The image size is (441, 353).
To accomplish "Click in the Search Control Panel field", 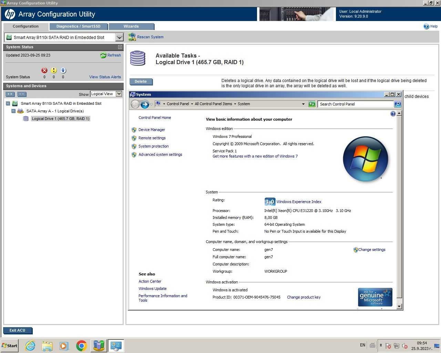I will pos(355,104).
